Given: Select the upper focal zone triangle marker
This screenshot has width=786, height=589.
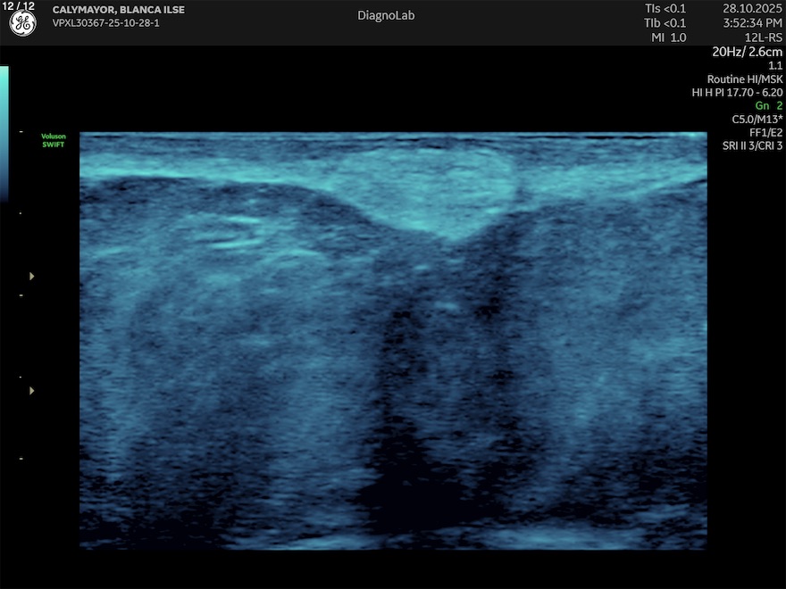Looking at the screenshot, I should [32, 277].
